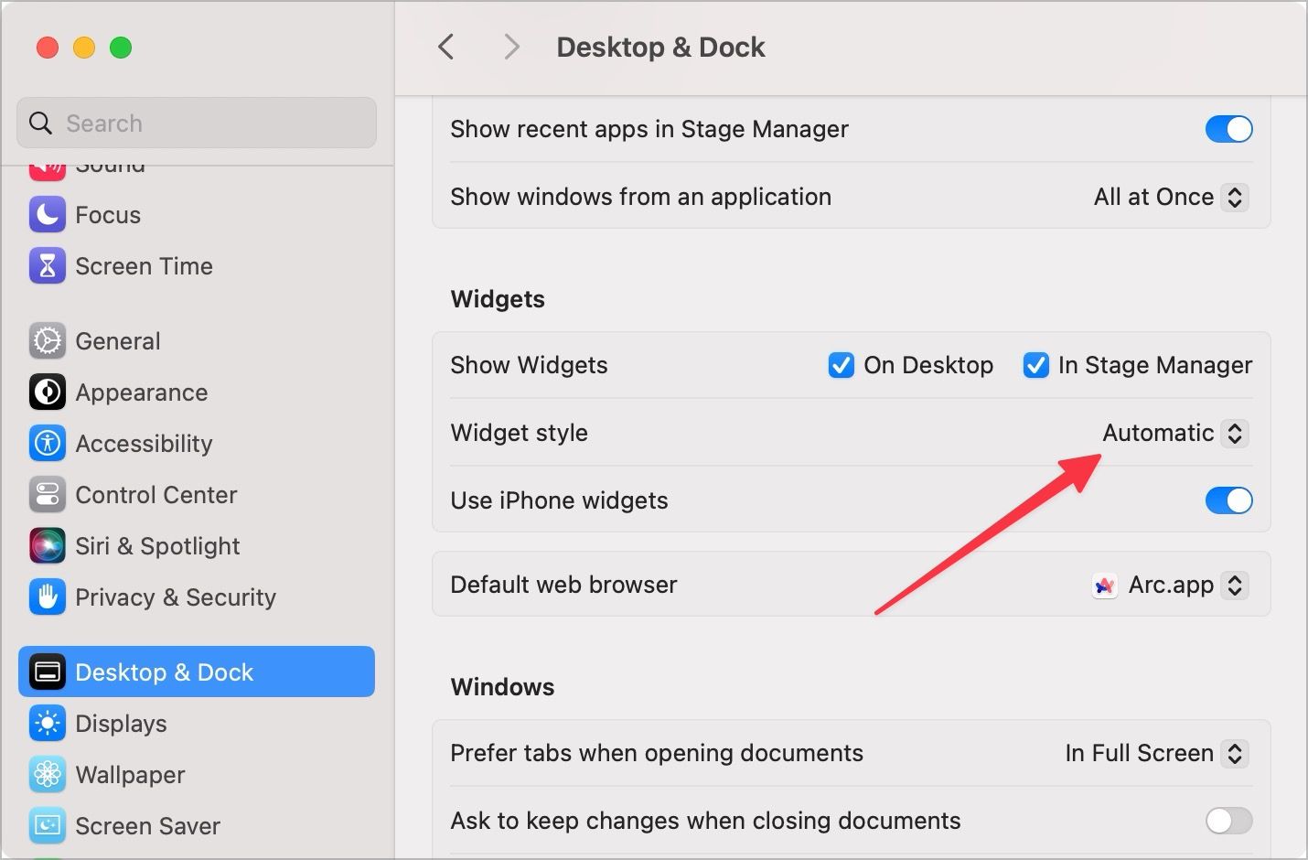Go back using the left chevron button
Image resolution: width=1308 pixels, height=860 pixels.
tap(446, 47)
